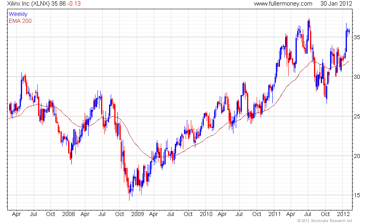
Task: Click the blue 'Weekly' legend label
Action: click(x=18, y=14)
